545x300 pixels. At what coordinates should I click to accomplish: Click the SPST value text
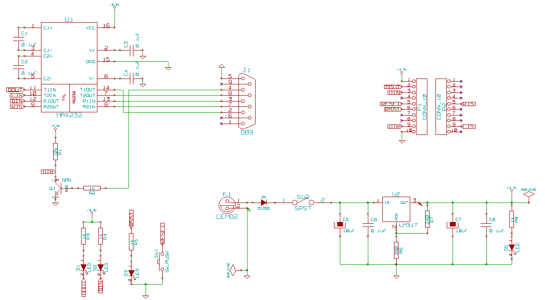302,208
